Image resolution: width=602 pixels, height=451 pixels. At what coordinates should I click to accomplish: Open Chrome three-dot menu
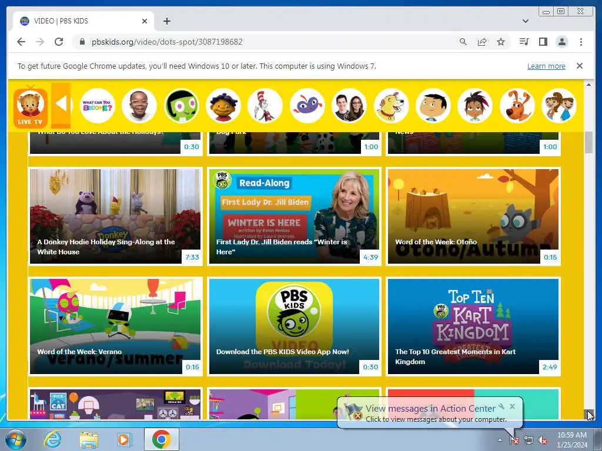coord(581,42)
